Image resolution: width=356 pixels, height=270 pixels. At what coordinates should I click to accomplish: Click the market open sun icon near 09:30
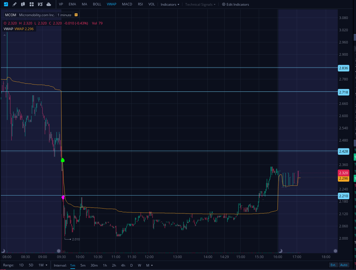(x=59, y=251)
